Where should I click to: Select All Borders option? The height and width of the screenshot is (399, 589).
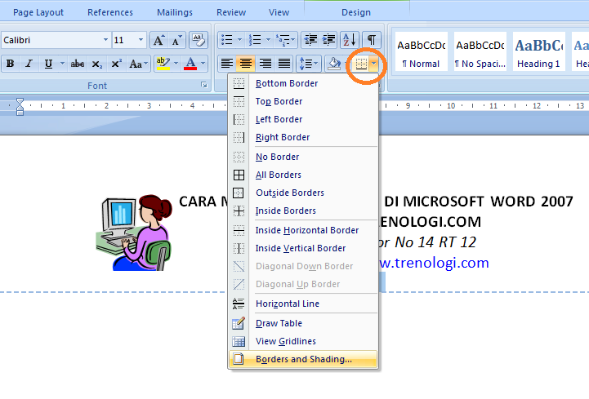click(303, 175)
